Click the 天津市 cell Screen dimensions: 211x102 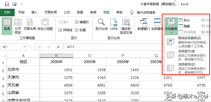(x=23, y=77)
